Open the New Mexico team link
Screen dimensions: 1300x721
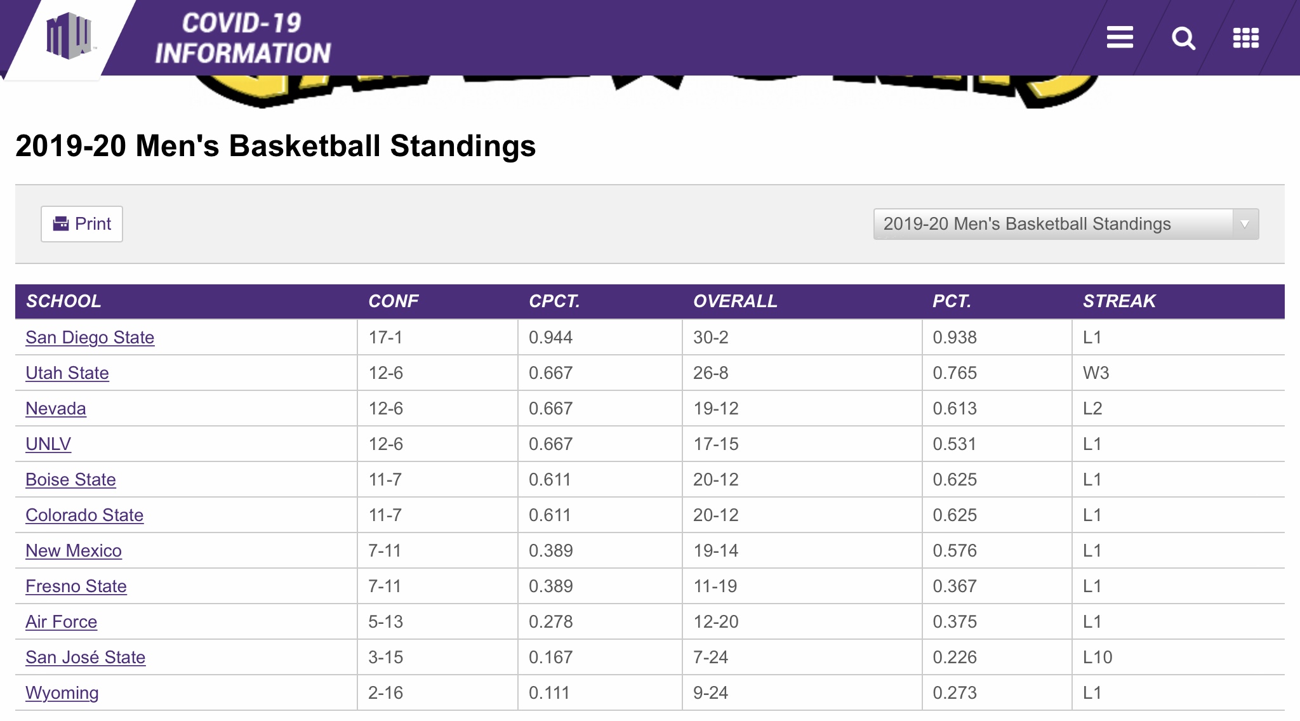[74, 551]
